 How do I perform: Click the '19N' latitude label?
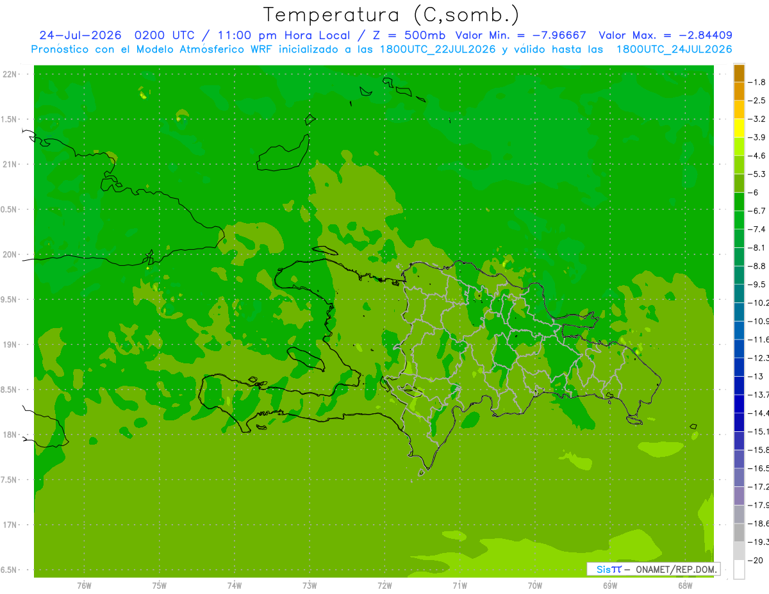(10, 345)
